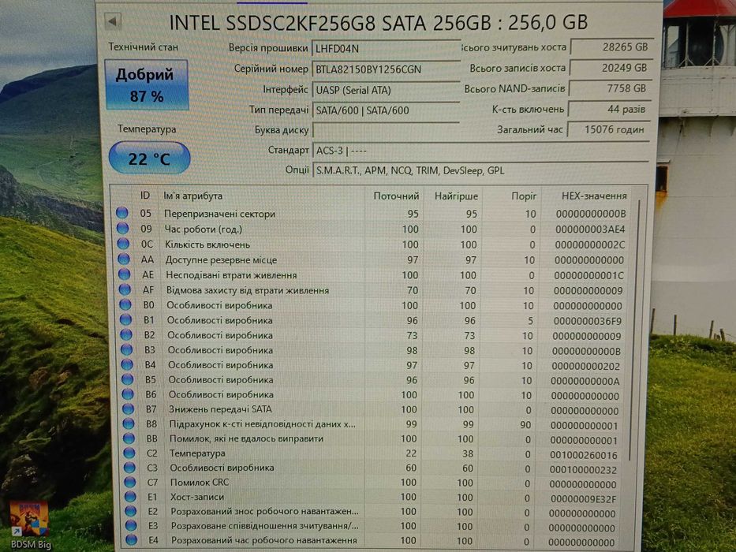Click power-on count value 44 разів

[x=610, y=109]
